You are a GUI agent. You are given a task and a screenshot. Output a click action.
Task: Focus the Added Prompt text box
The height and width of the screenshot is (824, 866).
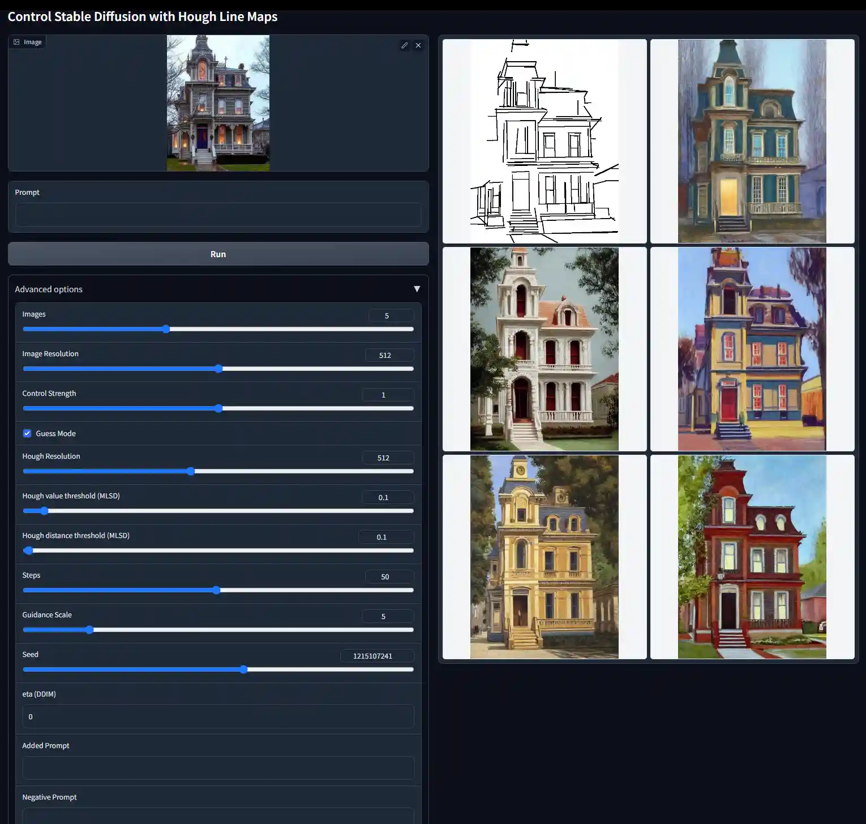tap(218, 768)
